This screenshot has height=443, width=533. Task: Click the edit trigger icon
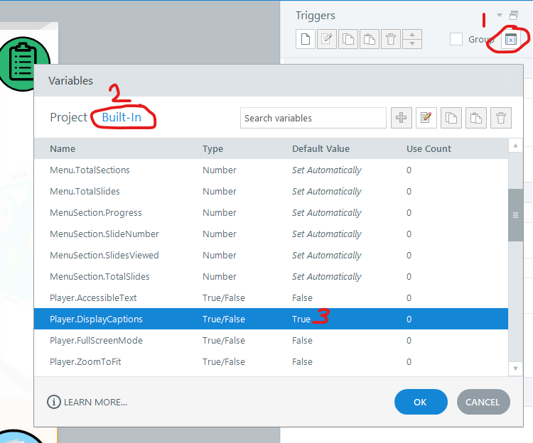(x=326, y=40)
